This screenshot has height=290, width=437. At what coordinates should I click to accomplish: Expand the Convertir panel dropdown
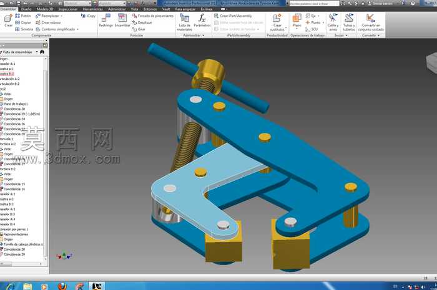pyautogui.click(x=378, y=36)
